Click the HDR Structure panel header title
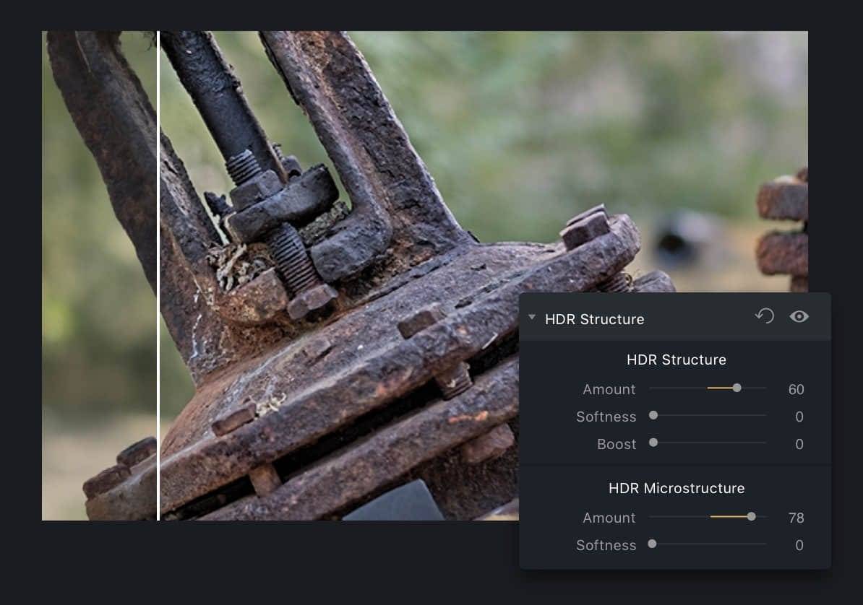 (594, 320)
